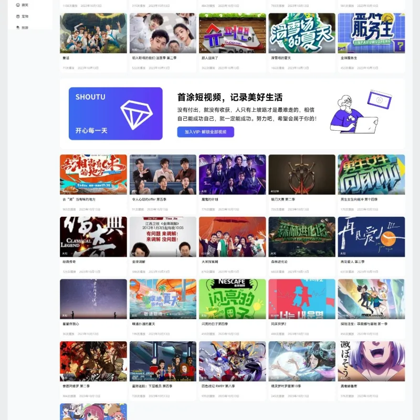
Task: Open the 初入职场的我们·法医季 第二季 thumbnail
Action: point(163,33)
